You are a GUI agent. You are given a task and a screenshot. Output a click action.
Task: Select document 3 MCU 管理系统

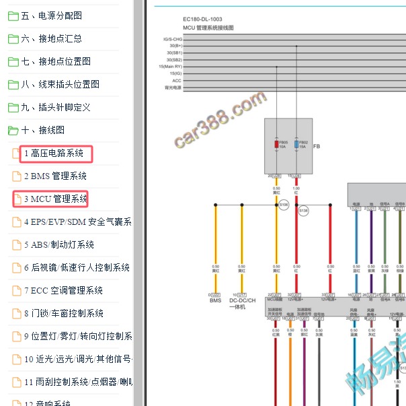56,199
